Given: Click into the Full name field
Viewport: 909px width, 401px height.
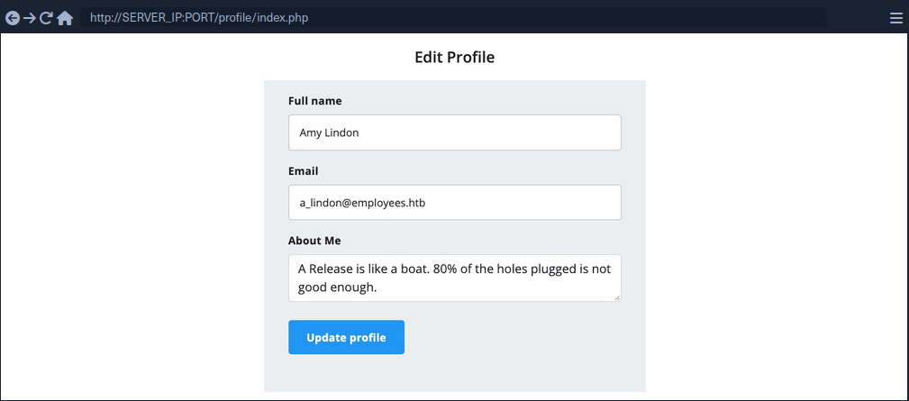Looking at the screenshot, I should 454,132.
